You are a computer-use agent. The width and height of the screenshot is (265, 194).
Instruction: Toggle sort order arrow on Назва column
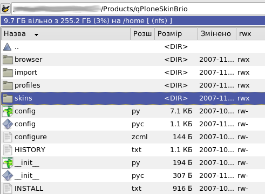click(x=36, y=34)
